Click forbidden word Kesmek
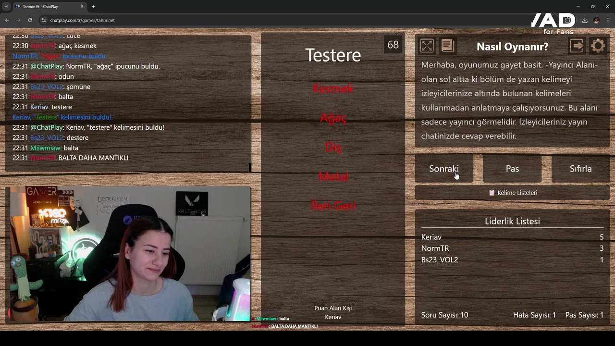The width and height of the screenshot is (615, 346). point(333,88)
